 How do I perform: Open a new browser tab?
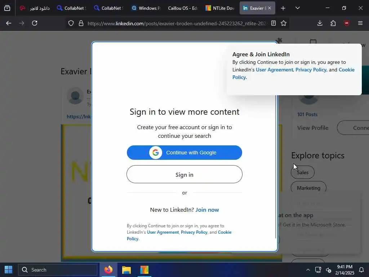click(283, 8)
